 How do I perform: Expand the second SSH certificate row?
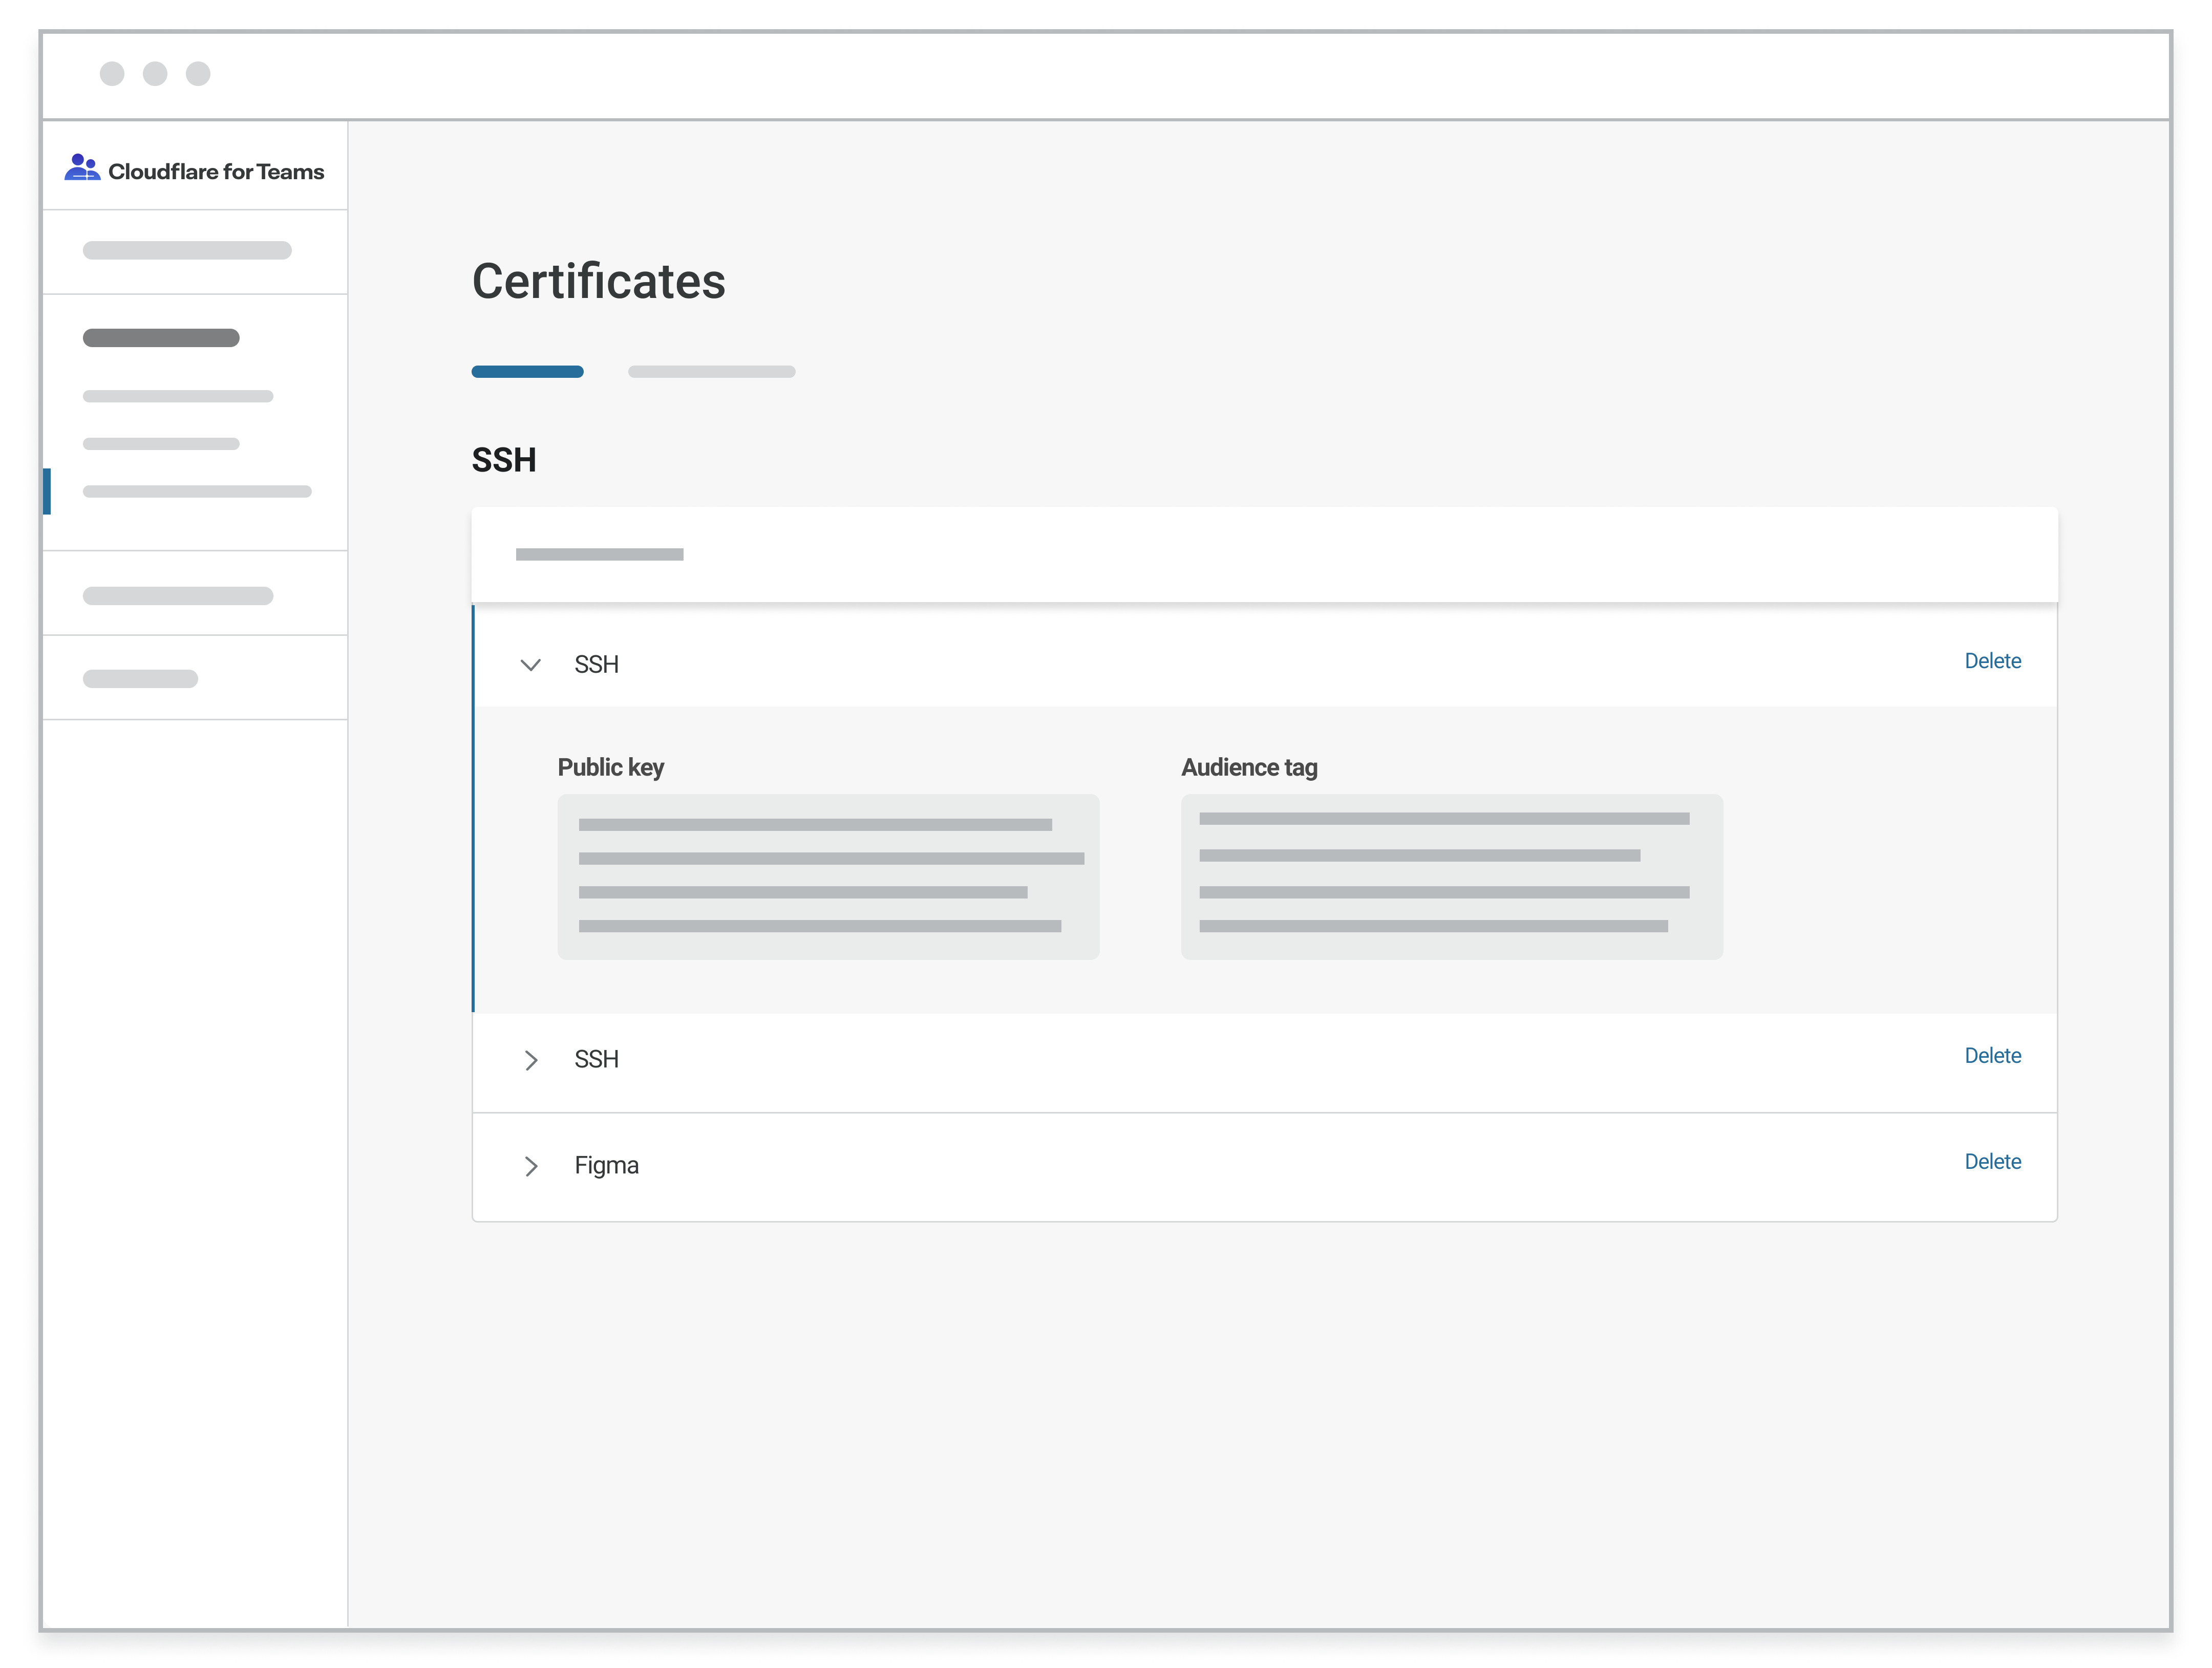click(x=531, y=1060)
